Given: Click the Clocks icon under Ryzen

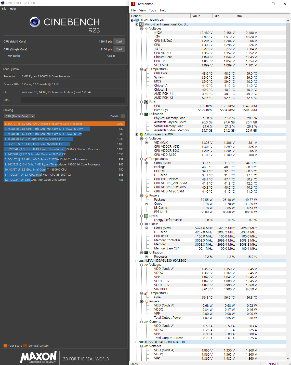Looking at the screenshot, I should point(146,224).
